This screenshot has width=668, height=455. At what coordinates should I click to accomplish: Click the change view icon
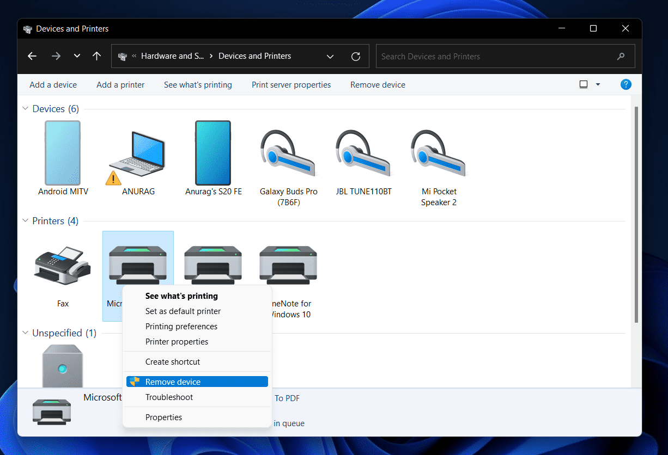pyautogui.click(x=584, y=84)
